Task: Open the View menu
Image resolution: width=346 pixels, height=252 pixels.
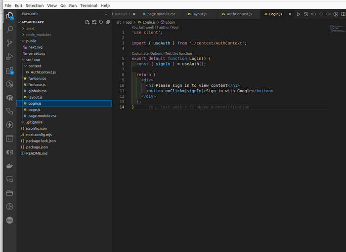Action: (52, 5)
